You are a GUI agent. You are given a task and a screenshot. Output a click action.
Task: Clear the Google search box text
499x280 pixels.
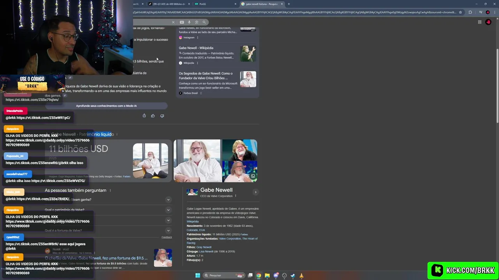[x=173, y=22]
